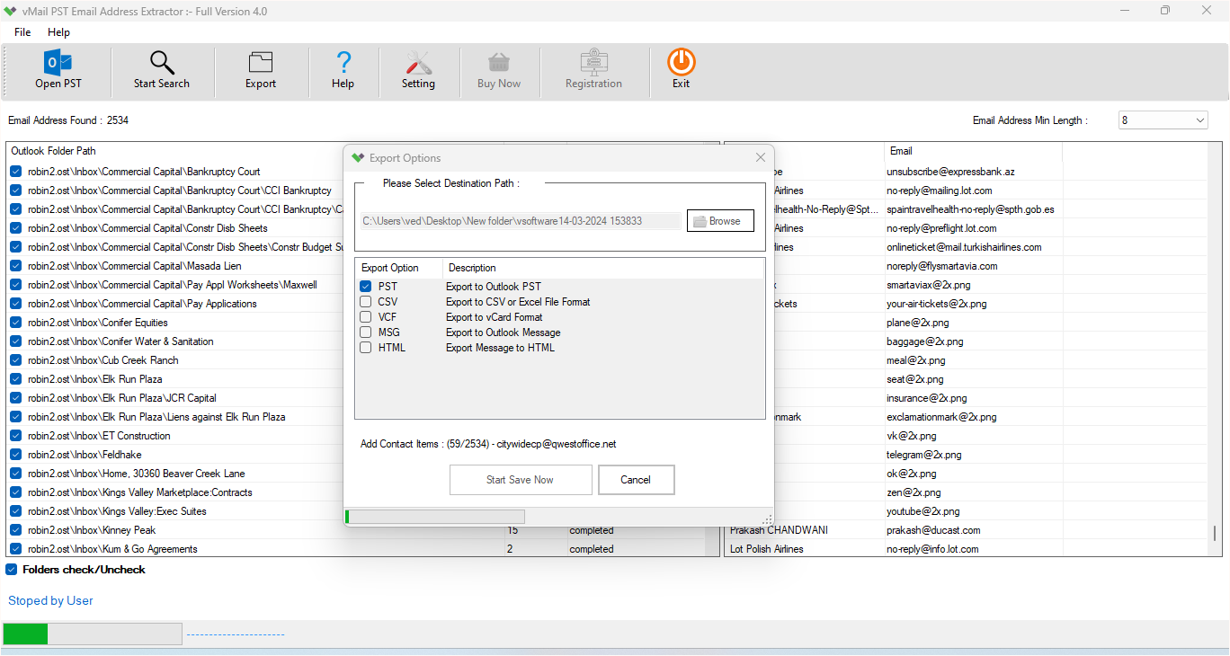
Task: Open Setting tools icon
Action: tap(418, 63)
